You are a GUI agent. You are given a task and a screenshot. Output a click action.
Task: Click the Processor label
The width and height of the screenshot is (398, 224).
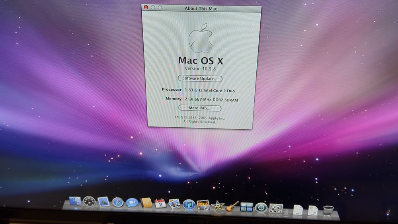[x=172, y=90]
